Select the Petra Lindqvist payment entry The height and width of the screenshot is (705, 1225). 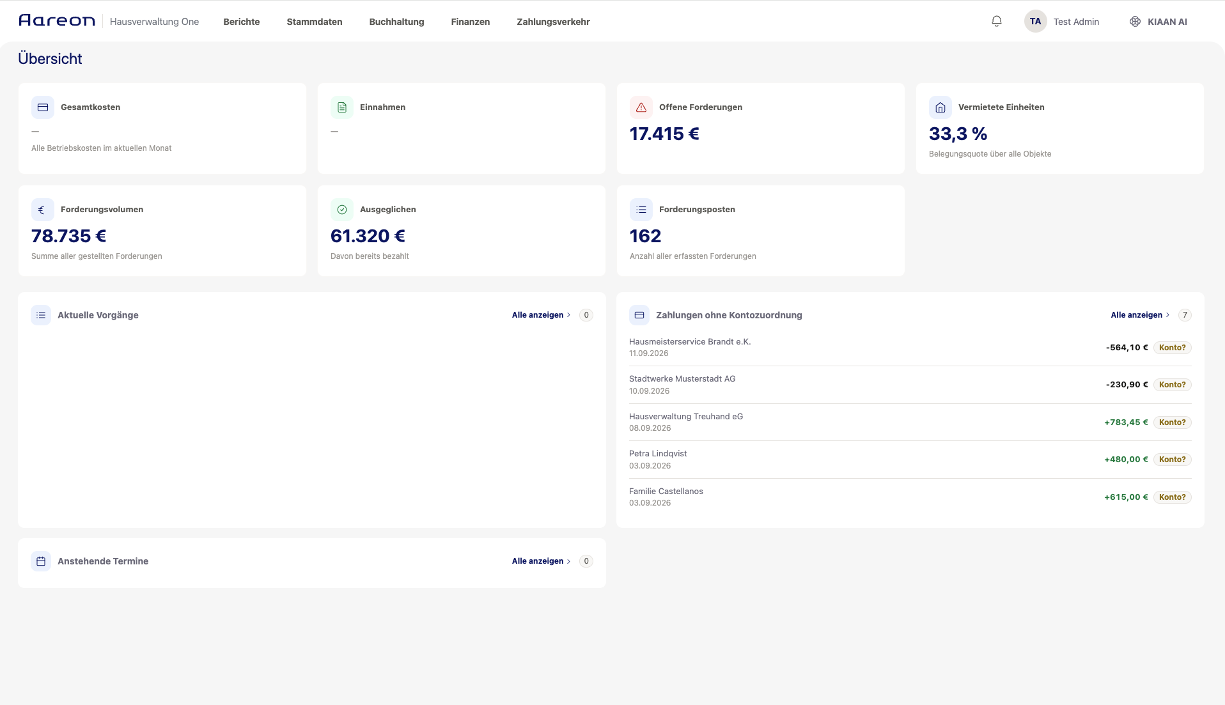pyautogui.click(x=910, y=460)
